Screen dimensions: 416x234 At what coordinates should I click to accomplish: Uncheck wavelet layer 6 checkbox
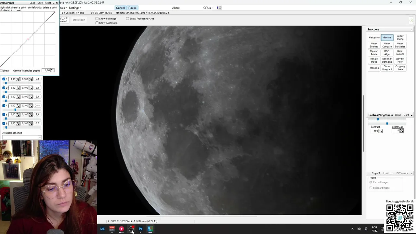point(4,123)
